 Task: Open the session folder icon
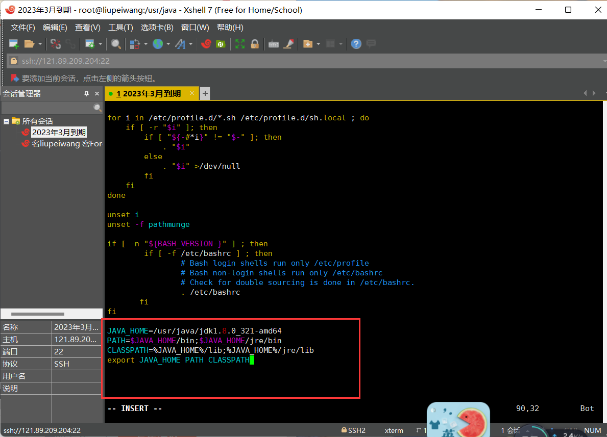30,44
